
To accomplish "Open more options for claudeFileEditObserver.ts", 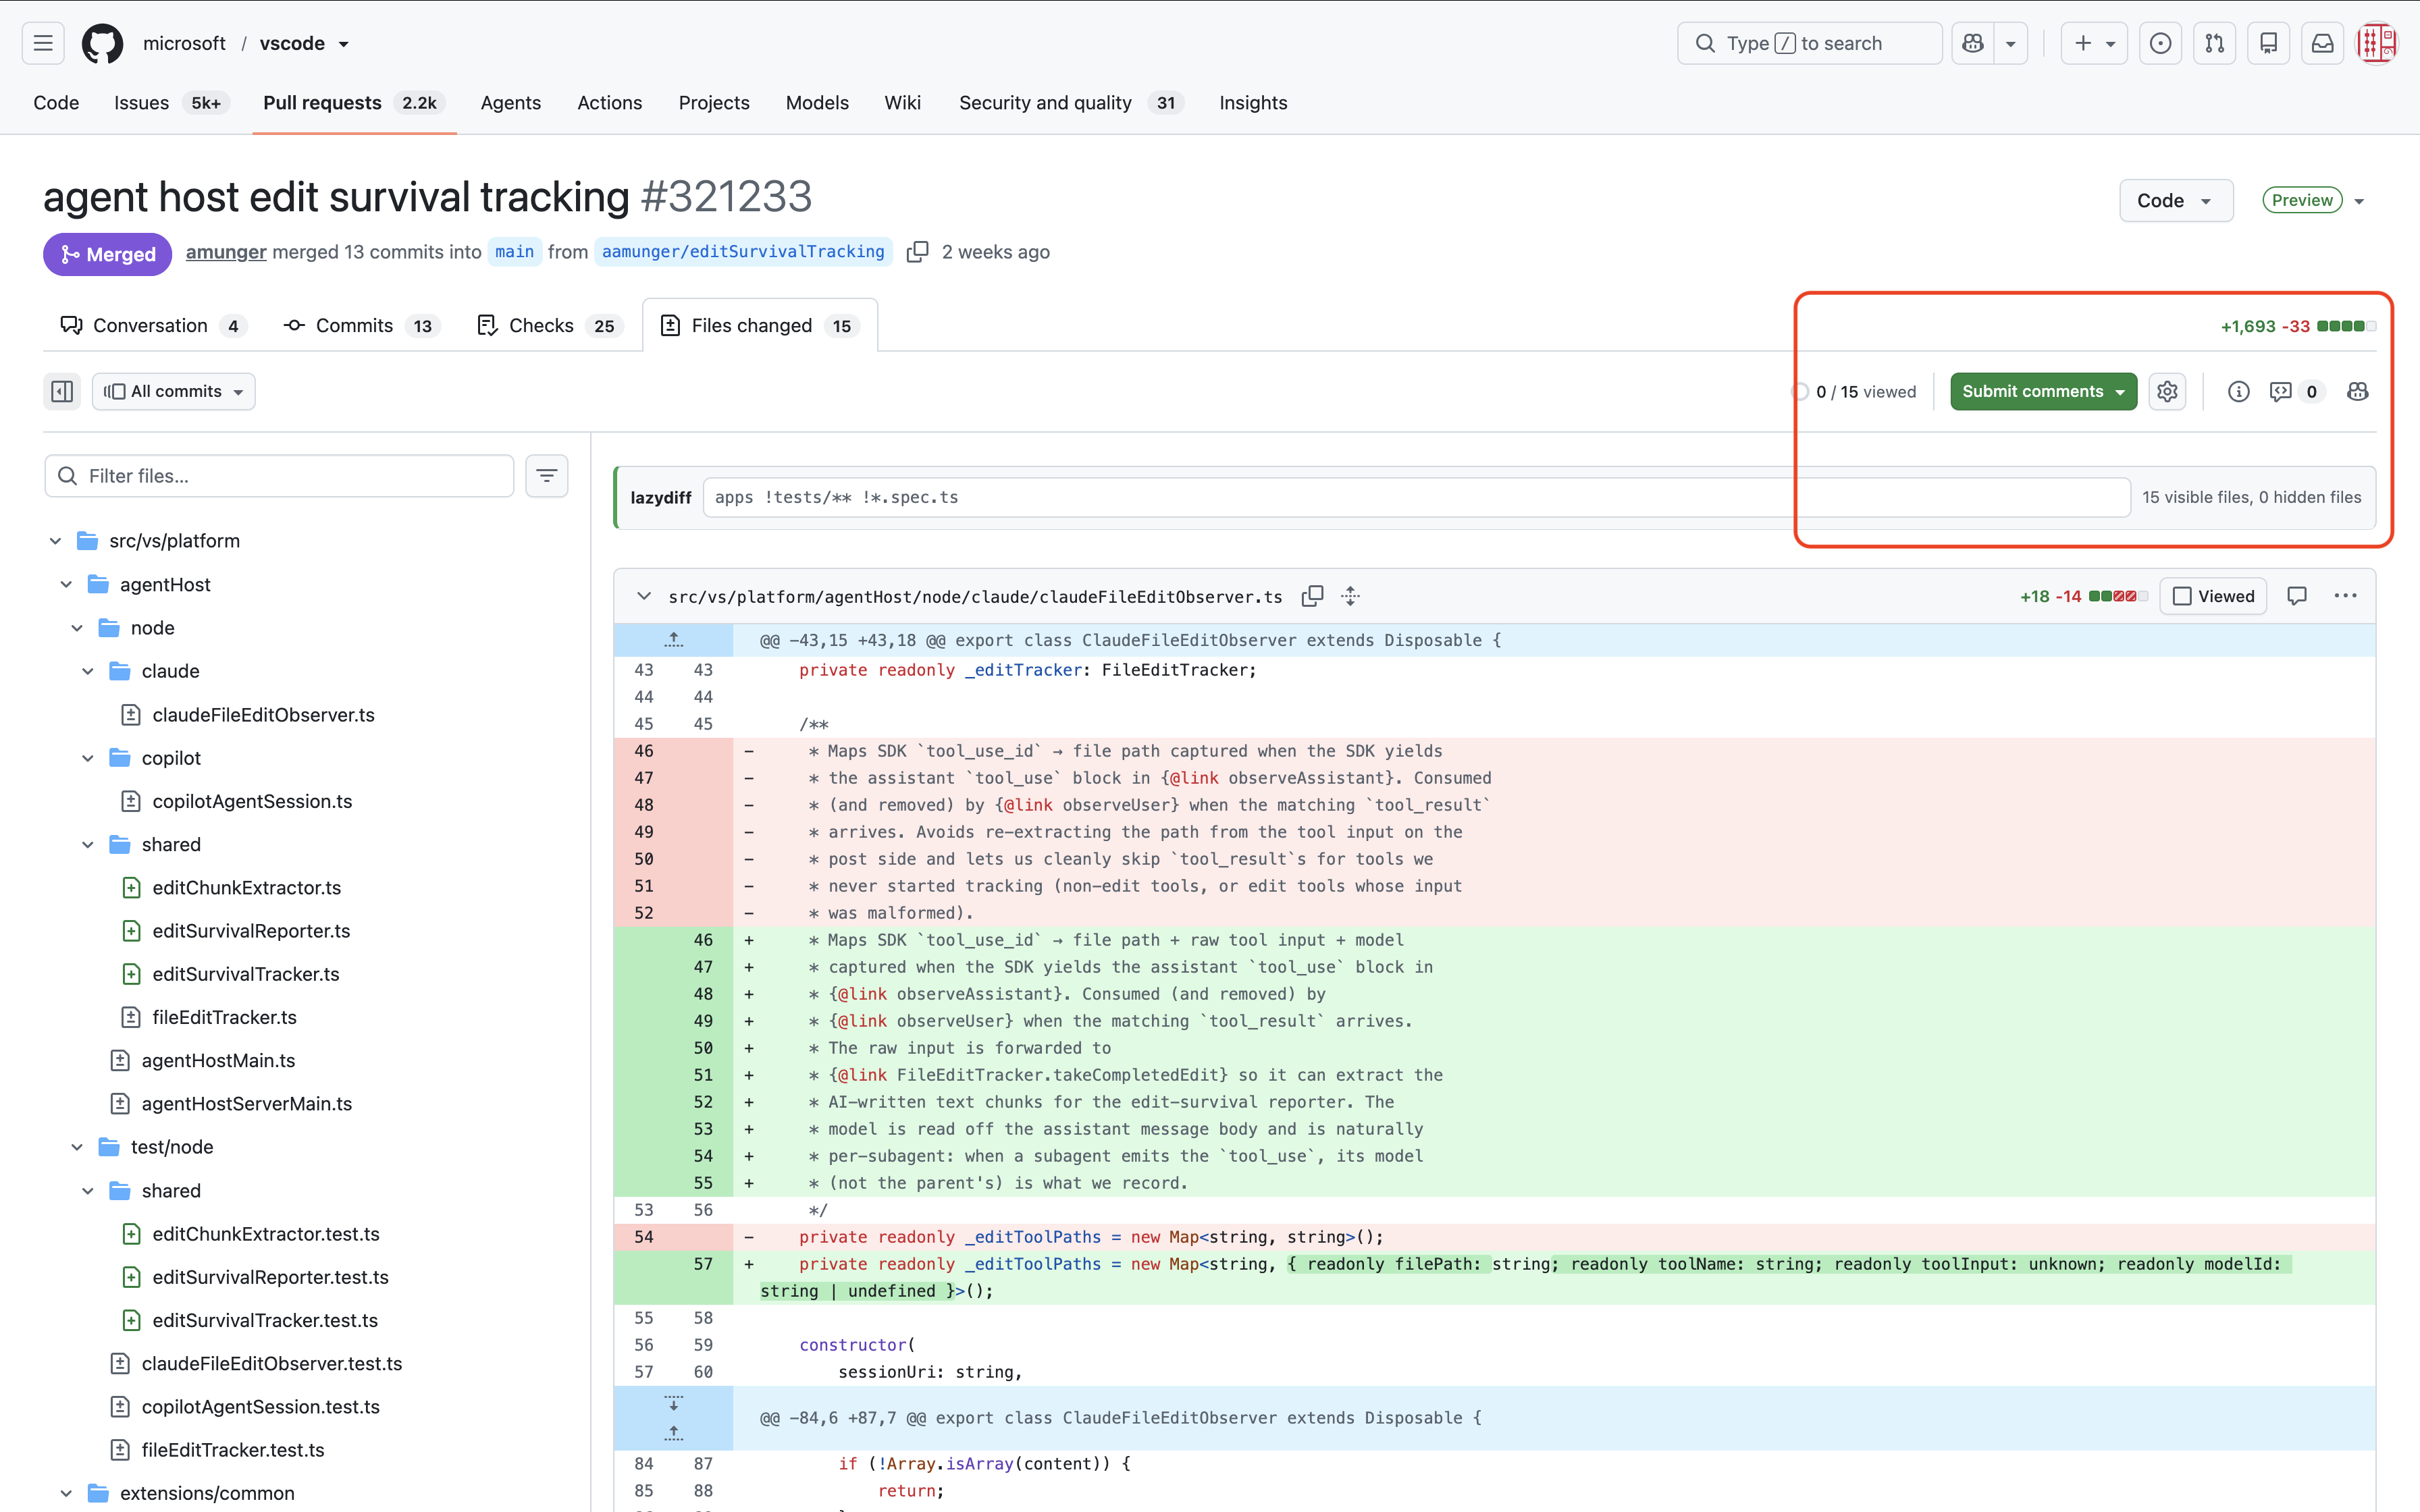I will pos(2345,596).
